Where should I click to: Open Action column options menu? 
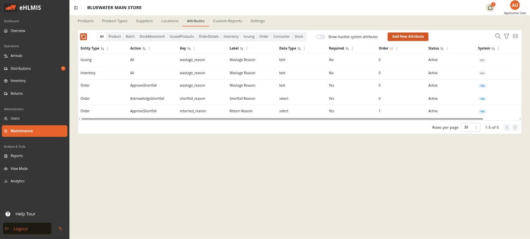[x=149, y=49]
